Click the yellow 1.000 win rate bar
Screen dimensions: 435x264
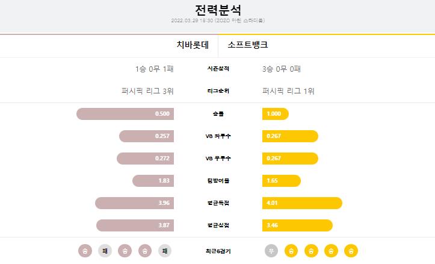276,114
